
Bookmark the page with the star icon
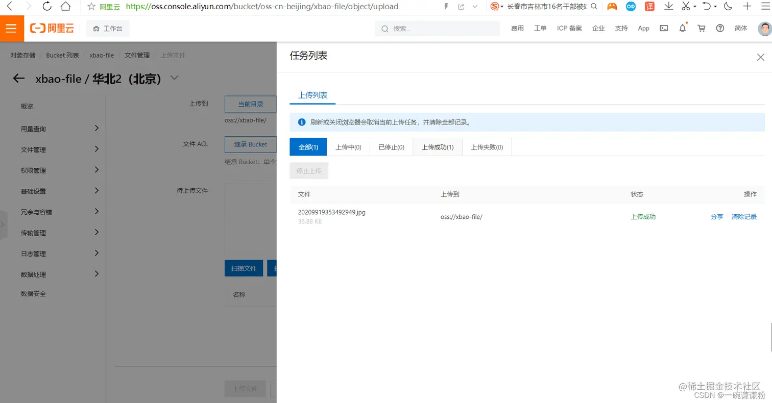[x=91, y=7]
